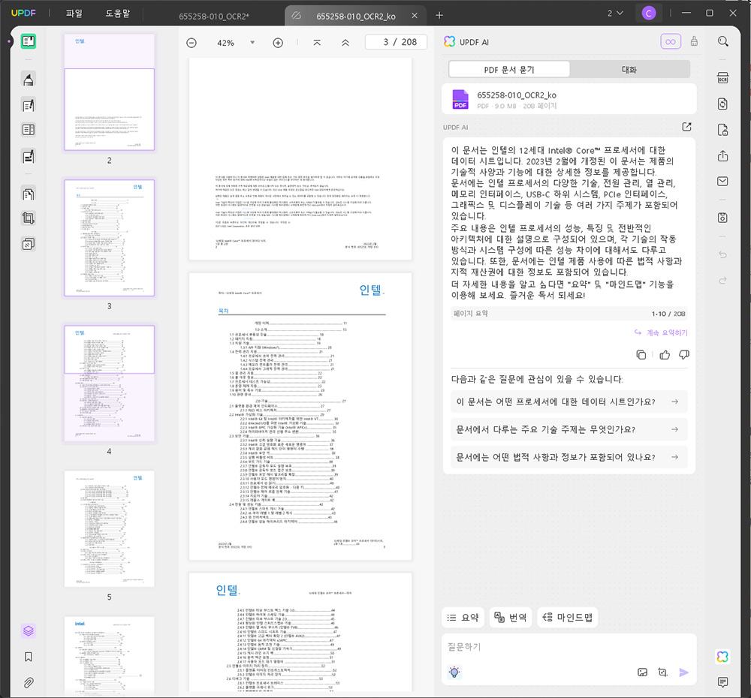Zoom in with the plus icon

pos(278,43)
